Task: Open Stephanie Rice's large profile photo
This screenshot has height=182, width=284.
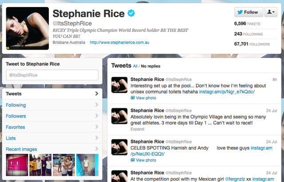Action: (x=28, y=28)
